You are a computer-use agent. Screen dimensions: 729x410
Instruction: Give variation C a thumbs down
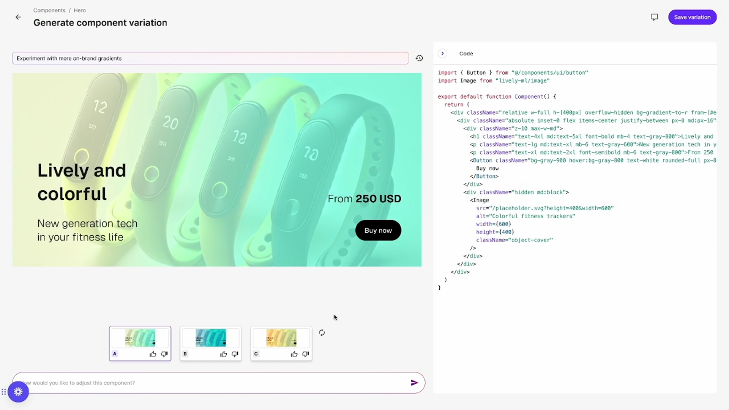tap(306, 354)
